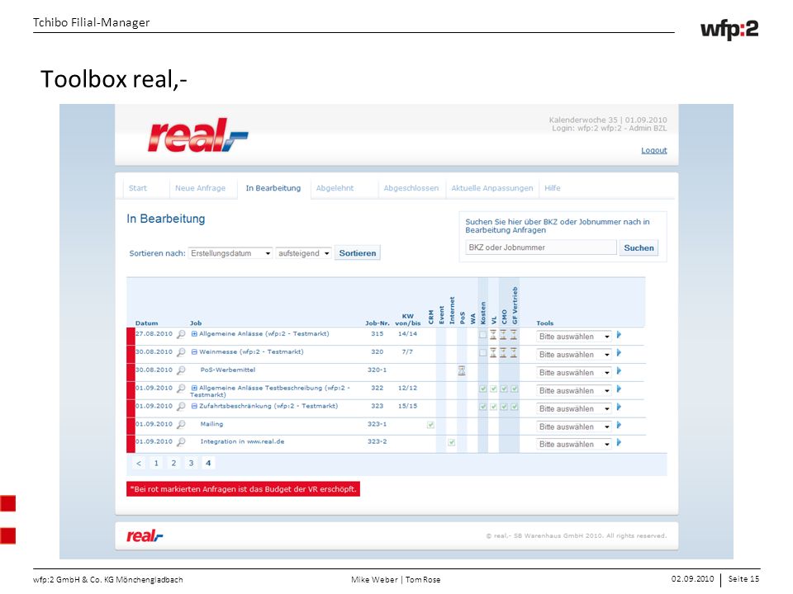Click the CMO hourglass for job 315
This screenshot has height=594, width=793.
pos(503,334)
